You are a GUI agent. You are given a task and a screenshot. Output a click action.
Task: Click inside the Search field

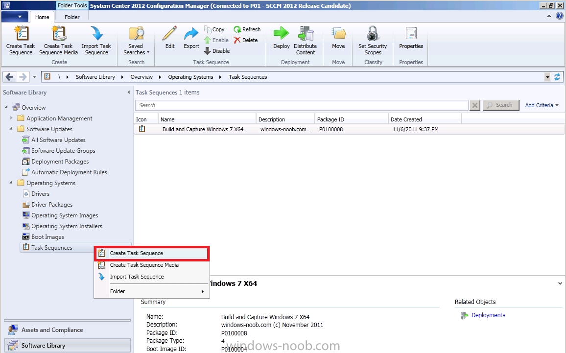(x=302, y=105)
